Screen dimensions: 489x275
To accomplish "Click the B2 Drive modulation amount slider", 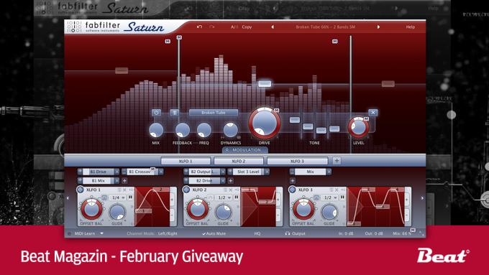I will click(204, 181).
